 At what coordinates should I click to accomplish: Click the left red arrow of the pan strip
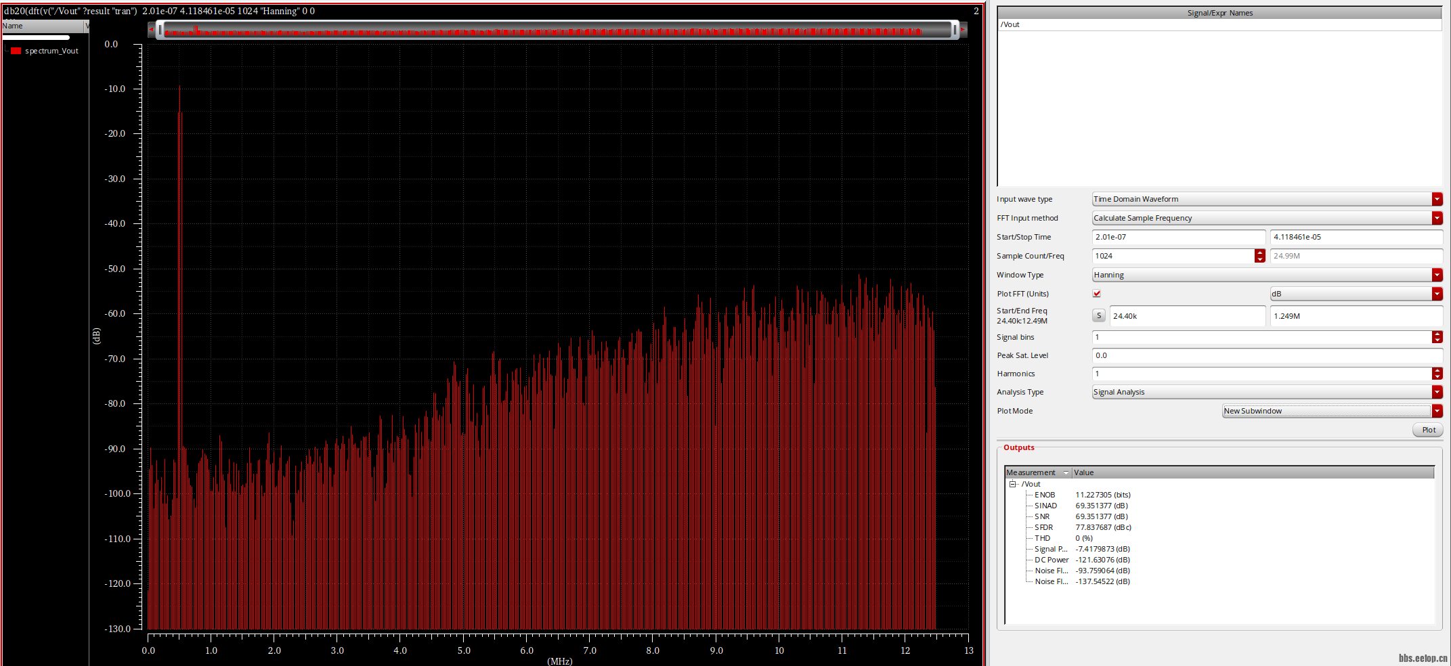pyautogui.click(x=151, y=29)
